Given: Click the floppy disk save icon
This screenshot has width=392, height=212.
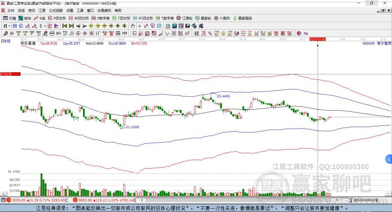Looking at the screenshot, I should pos(188,26).
